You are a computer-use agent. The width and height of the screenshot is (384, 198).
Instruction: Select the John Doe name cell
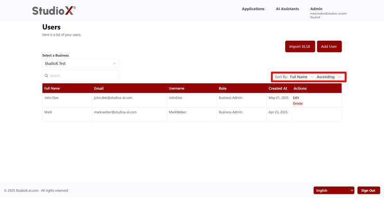(67, 100)
